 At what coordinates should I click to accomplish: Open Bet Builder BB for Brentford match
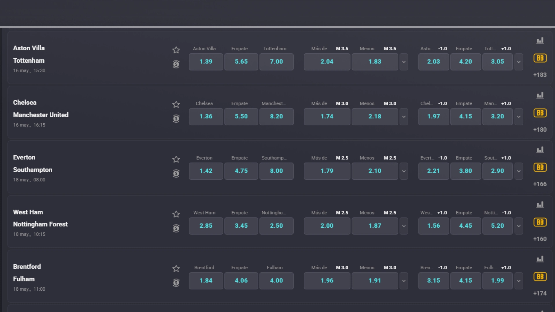pyautogui.click(x=540, y=276)
